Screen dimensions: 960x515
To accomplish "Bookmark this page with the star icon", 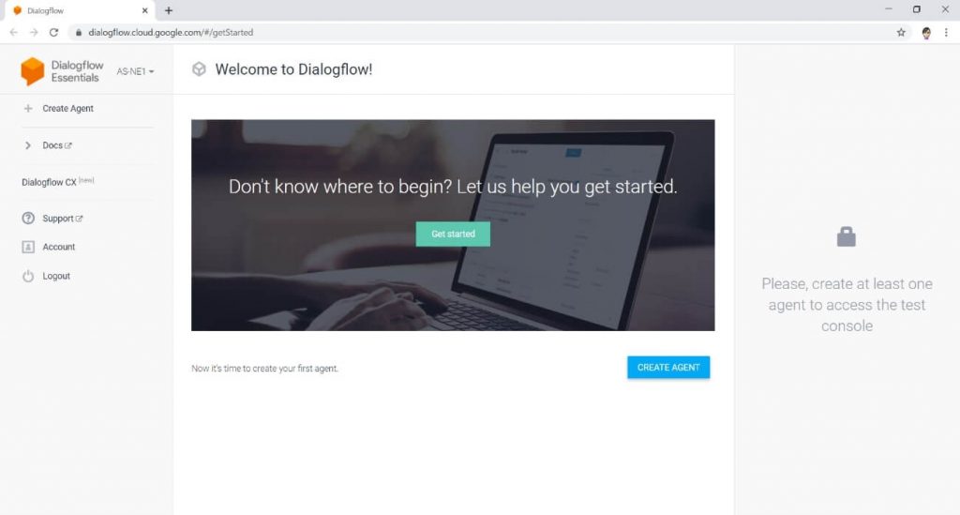I will (901, 33).
